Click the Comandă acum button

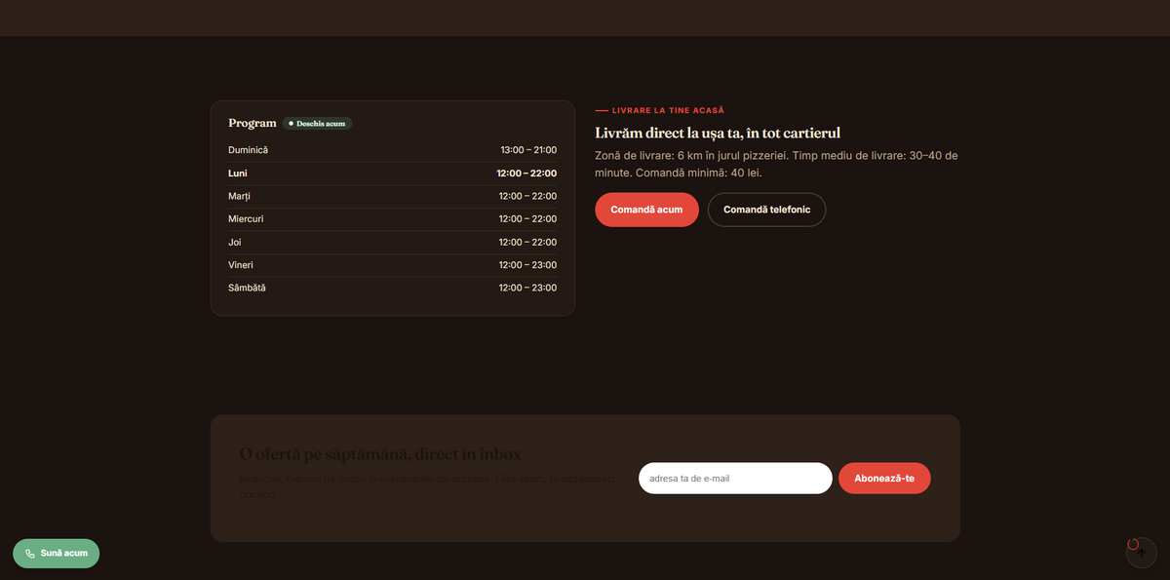[x=646, y=210]
